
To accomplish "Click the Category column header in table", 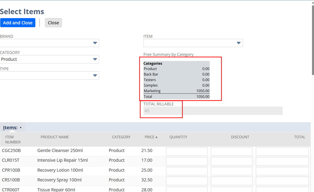I will point(121,137).
